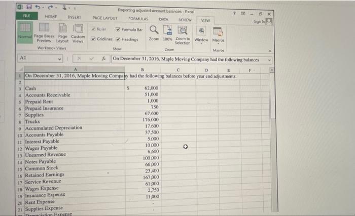This screenshot has height=216, width=355.
Task: Collapse the ribbon with the caret
Action: coord(270,51)
